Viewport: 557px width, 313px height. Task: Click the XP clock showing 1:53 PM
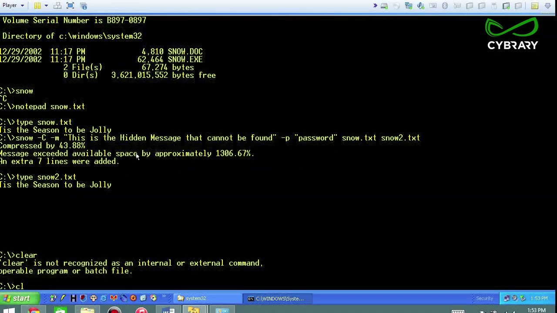[x=539, y=298]
